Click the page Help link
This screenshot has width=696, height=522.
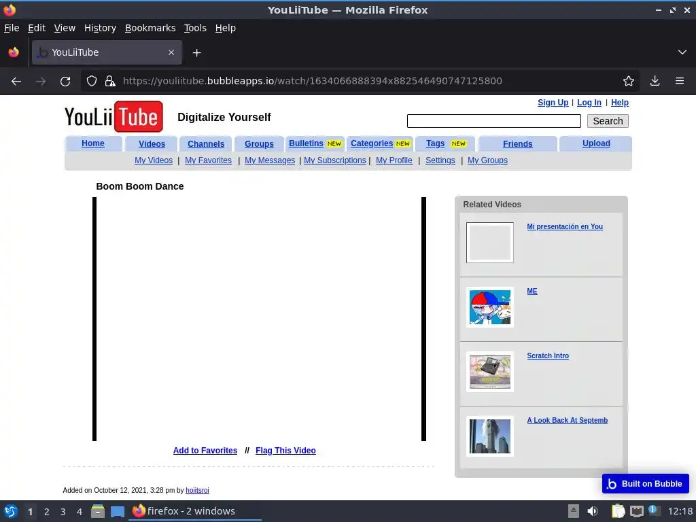coord(620,103)
